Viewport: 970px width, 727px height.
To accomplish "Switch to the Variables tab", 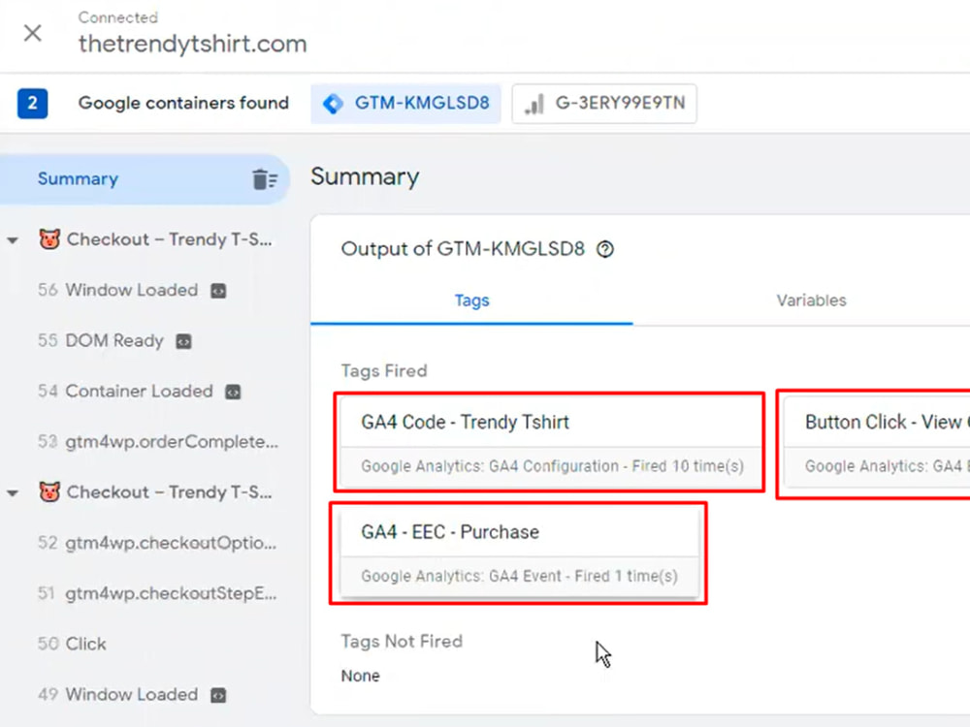I will click(x=811, y=301).
